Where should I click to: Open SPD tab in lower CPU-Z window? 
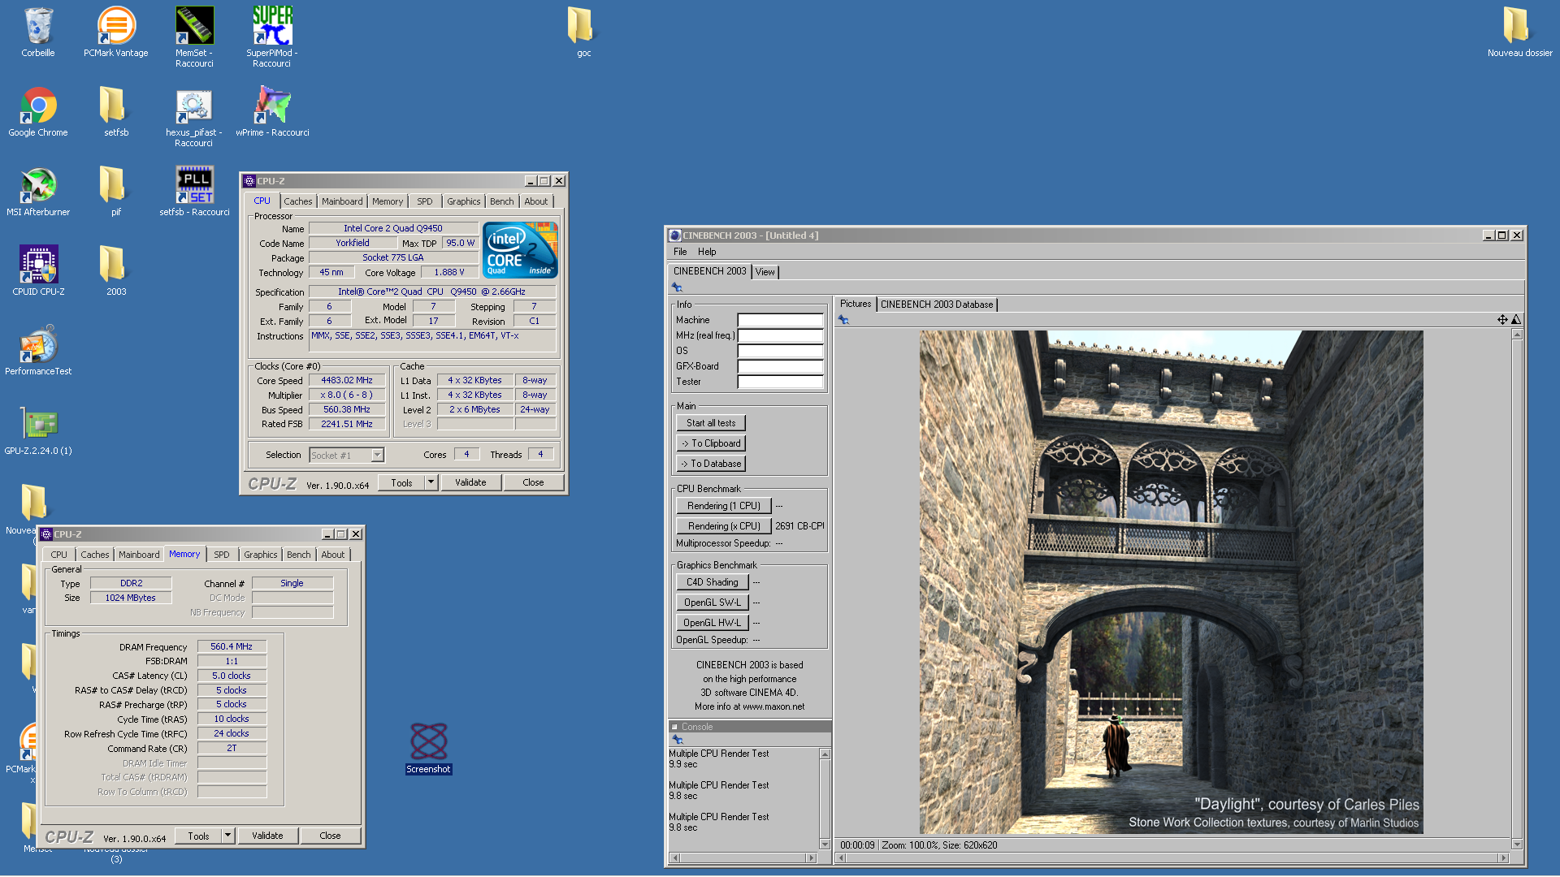coord(222,555)
